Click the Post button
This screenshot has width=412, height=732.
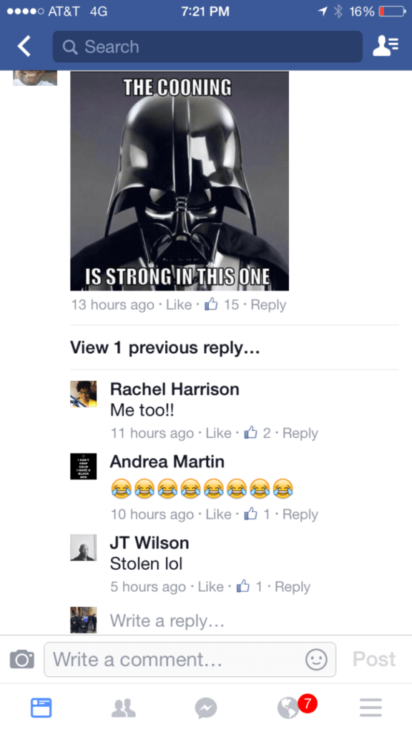pos(374,659)
